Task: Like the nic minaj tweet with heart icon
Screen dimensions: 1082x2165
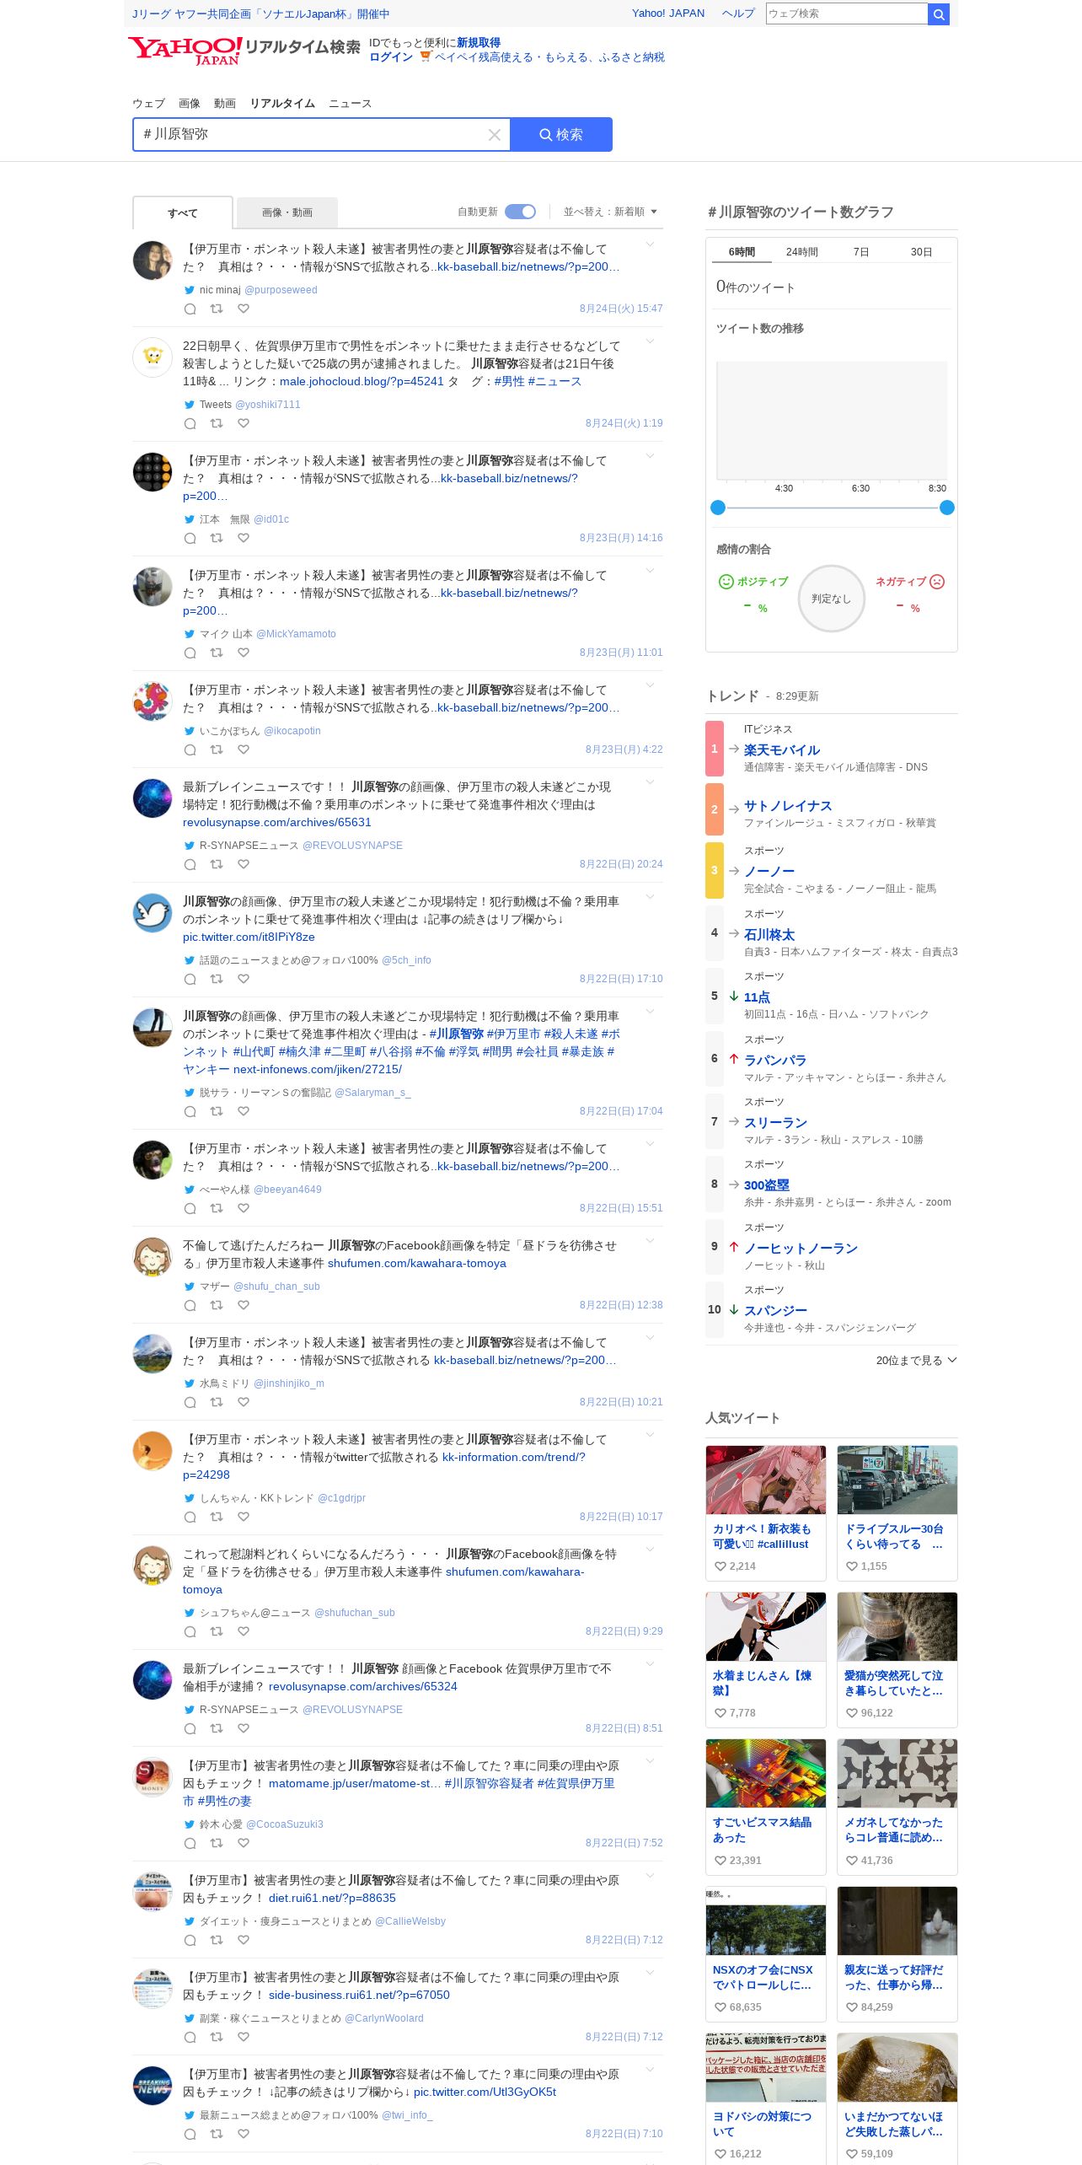Action: coord(244,309)
